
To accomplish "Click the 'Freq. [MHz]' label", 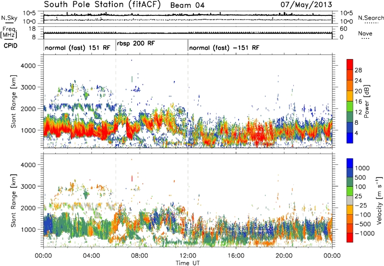I will pyautogui.click(x=9, y=32).
